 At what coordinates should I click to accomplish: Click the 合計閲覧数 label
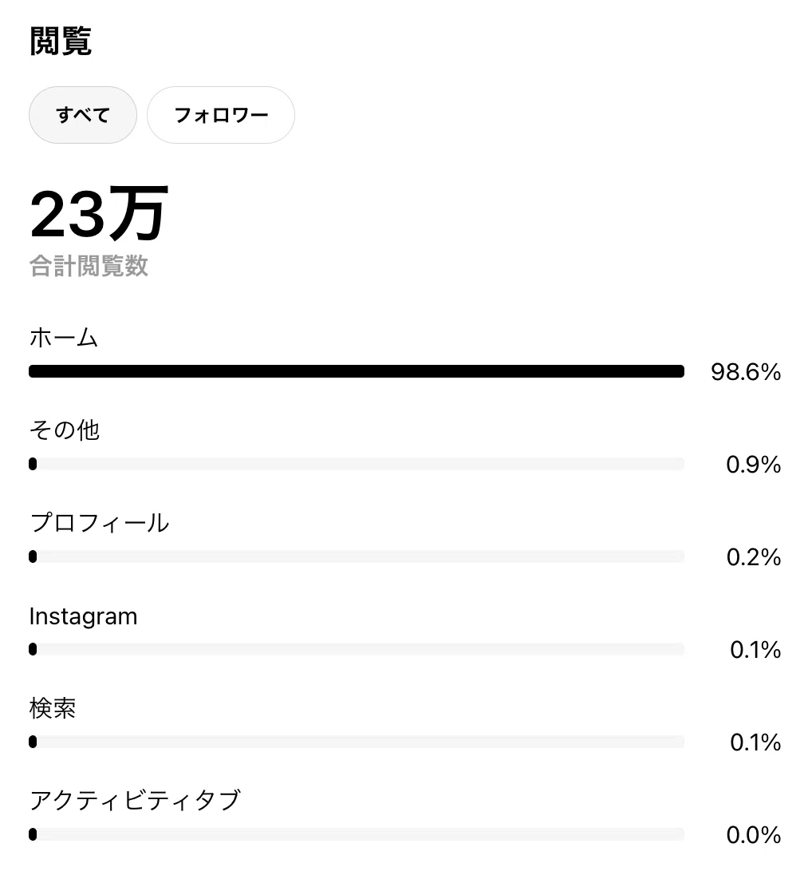89,266
